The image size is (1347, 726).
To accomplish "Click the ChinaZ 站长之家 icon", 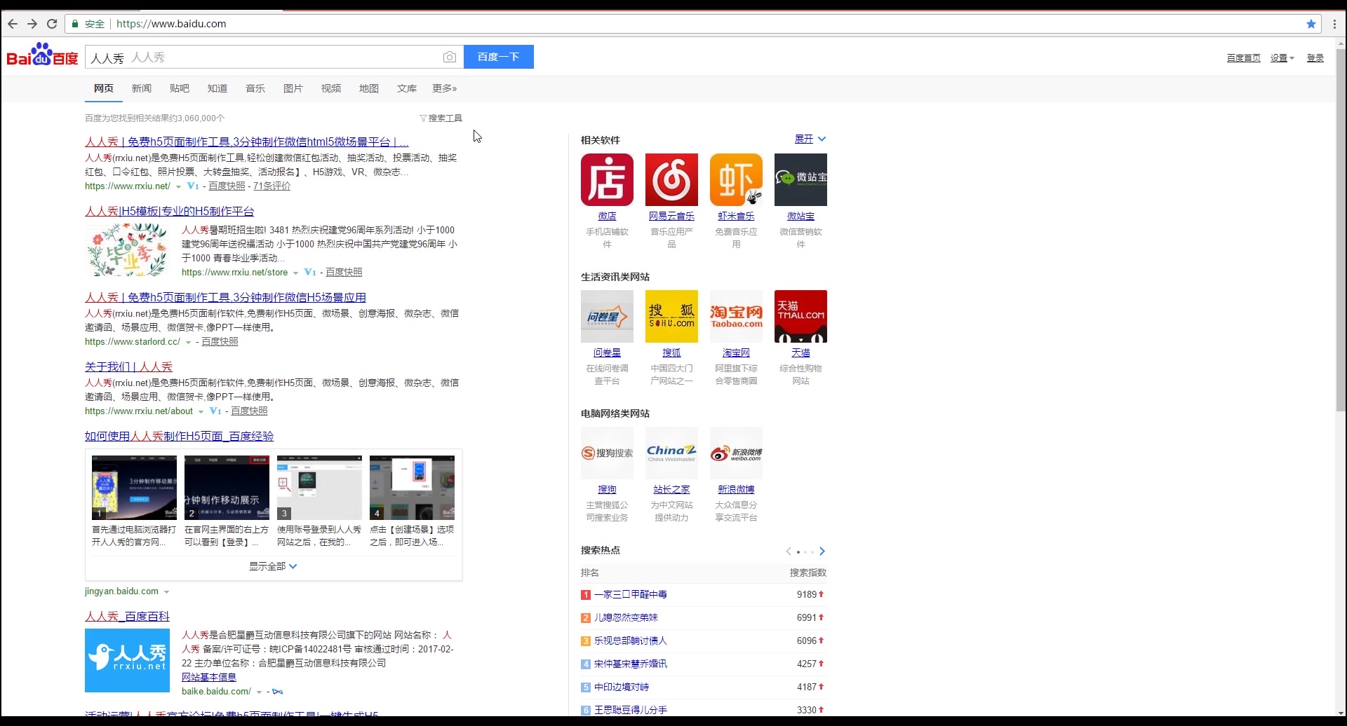I will 671,453.
